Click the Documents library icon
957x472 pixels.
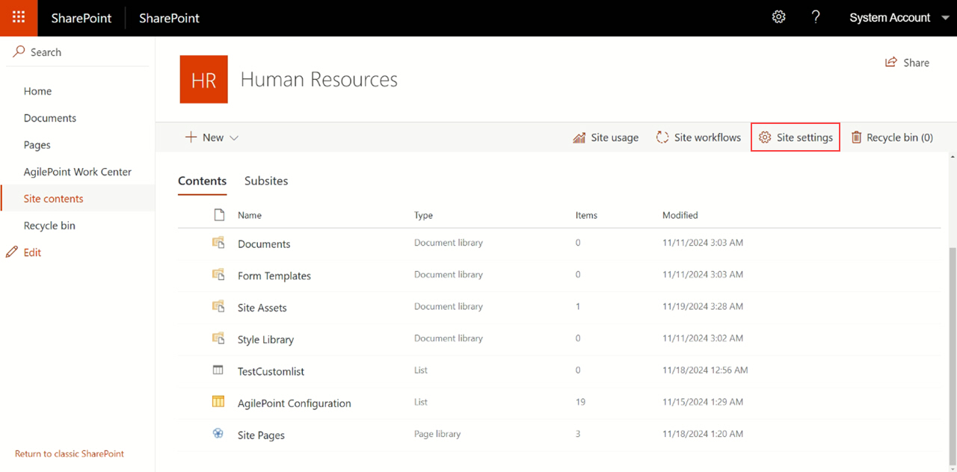coord(218,243)
